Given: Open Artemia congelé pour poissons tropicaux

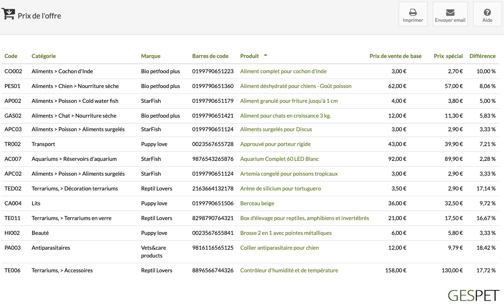Looking at the screenshot, I should click(x=289, y=174).
